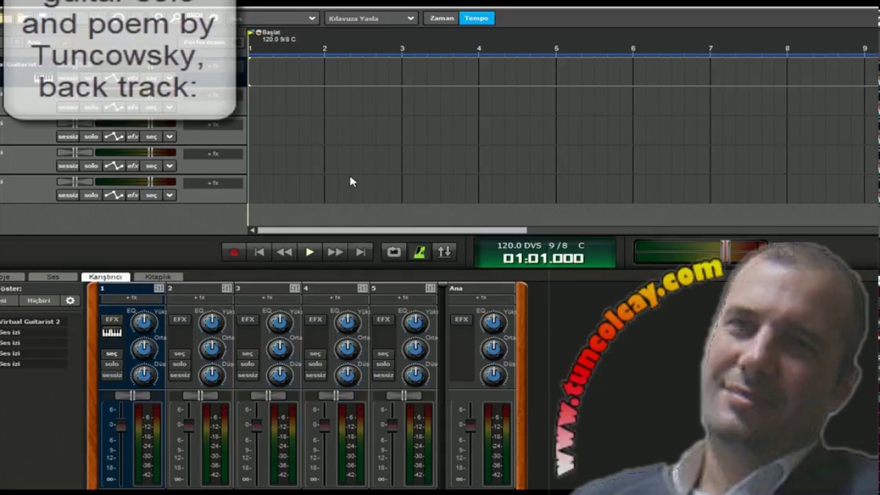Click the Hiçbiri button

pyautogui.click(x=38, y=300)
